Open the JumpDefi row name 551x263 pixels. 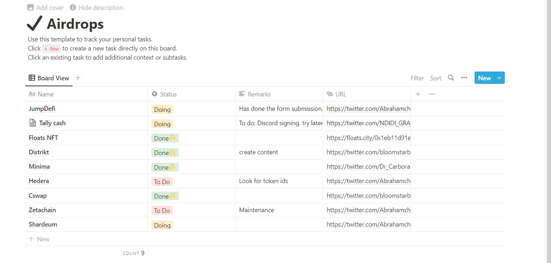[x=42, y=109]
